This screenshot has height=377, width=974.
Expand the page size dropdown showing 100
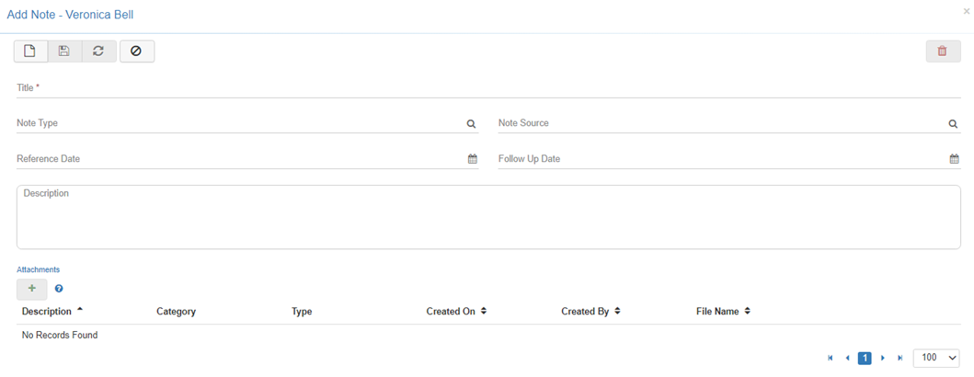(936, 358)
